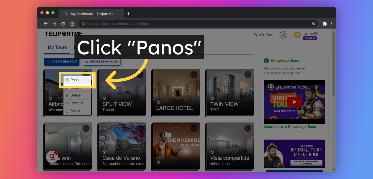Click the CREATE NEW TOUR button
The image size is (373, 179).
[x=62, y=62]
